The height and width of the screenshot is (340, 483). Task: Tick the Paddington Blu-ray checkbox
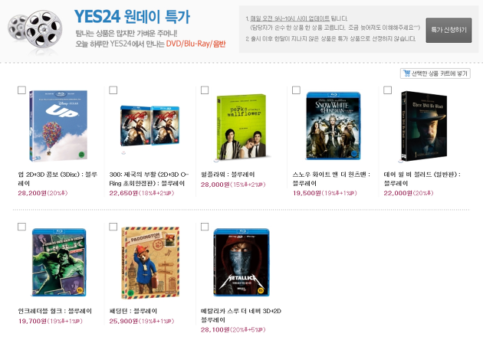pos(113,227)
